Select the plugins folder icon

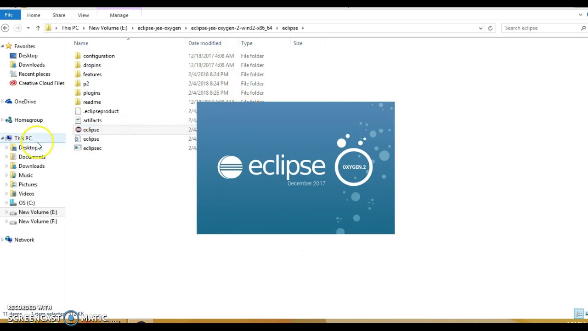[x=78, y=93]
